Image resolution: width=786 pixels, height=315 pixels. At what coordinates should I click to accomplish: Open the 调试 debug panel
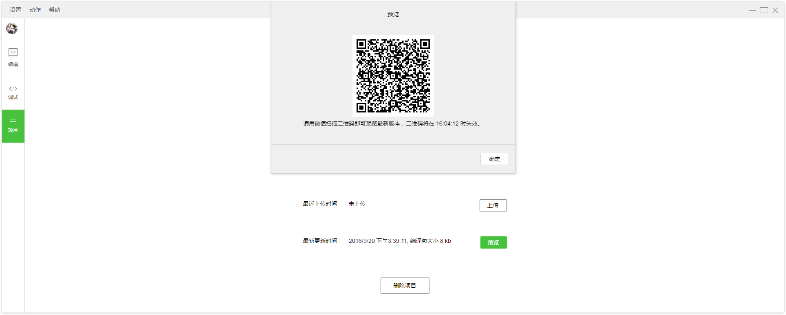point(13,93)
